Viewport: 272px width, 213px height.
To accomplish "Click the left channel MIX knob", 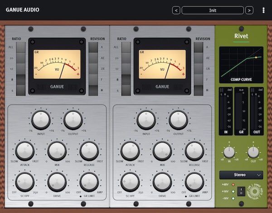I will (x=57, y=151).
